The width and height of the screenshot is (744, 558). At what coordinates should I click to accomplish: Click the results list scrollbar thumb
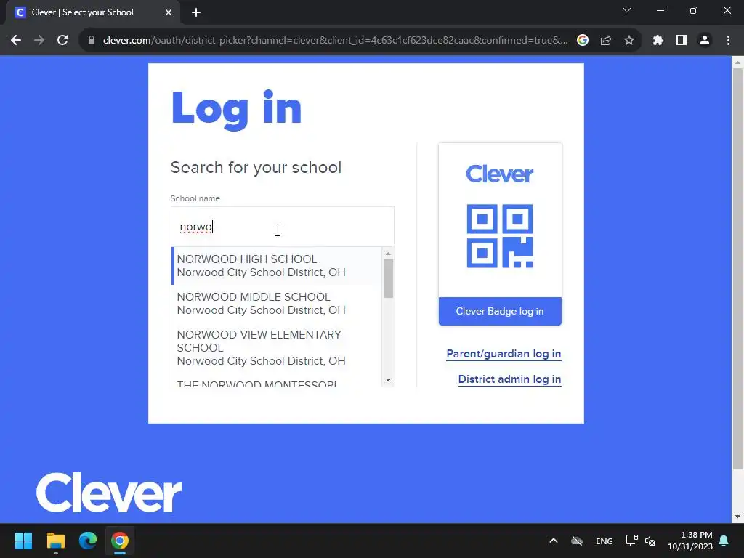click(388, 279)
